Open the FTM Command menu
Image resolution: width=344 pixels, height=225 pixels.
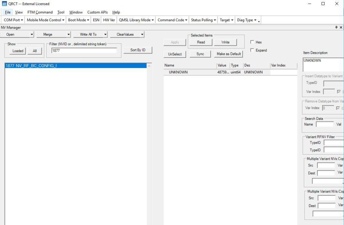point(40,12)
